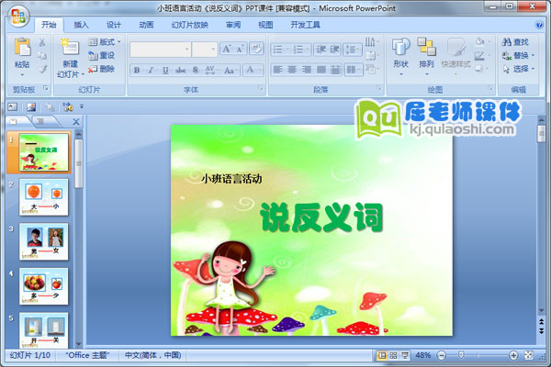Switch to the 审阅 tab
Viewport: 551px width, 367px height.
pyautogui.click(x=233, y=25)
